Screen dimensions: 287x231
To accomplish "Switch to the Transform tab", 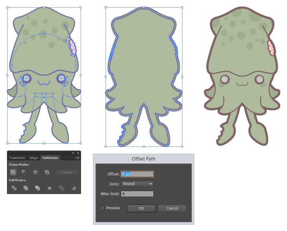I will [17, 158].
